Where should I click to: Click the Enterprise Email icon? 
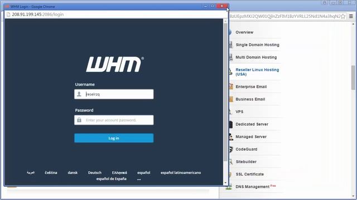(231, 87)
